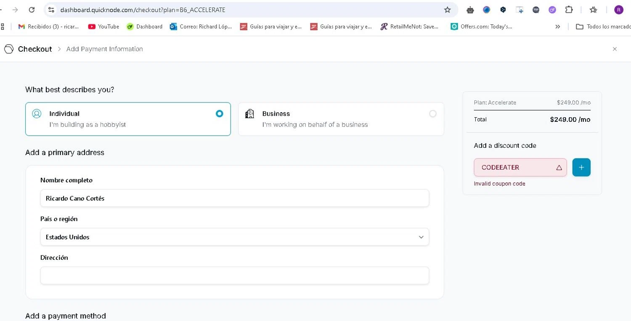Focus the Dirección address field
Image resolution: width=631 pixels, height=321 pixels.
(x=235, y=276)
